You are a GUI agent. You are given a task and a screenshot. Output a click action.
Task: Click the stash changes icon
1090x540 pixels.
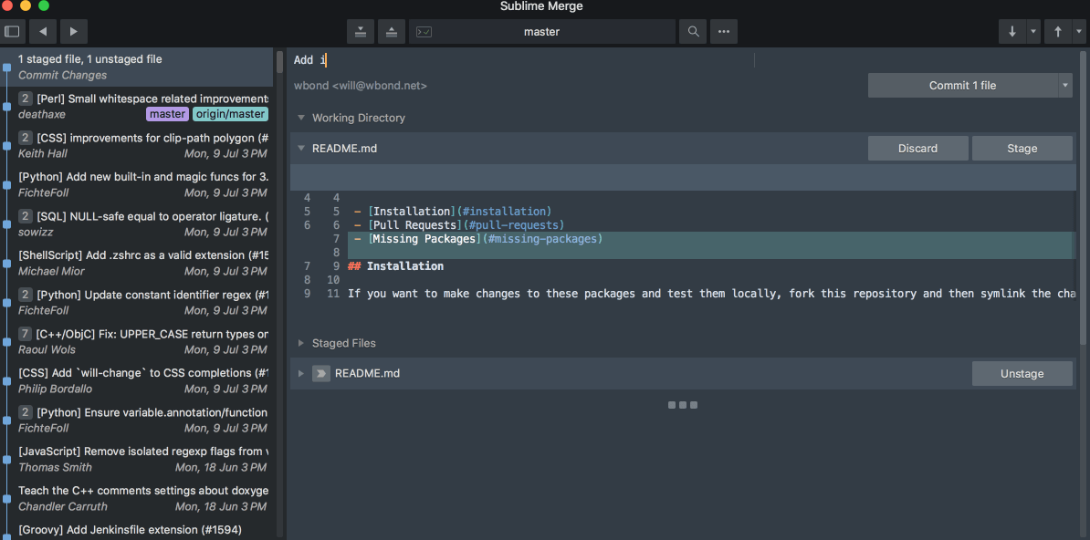click(361, 31)
